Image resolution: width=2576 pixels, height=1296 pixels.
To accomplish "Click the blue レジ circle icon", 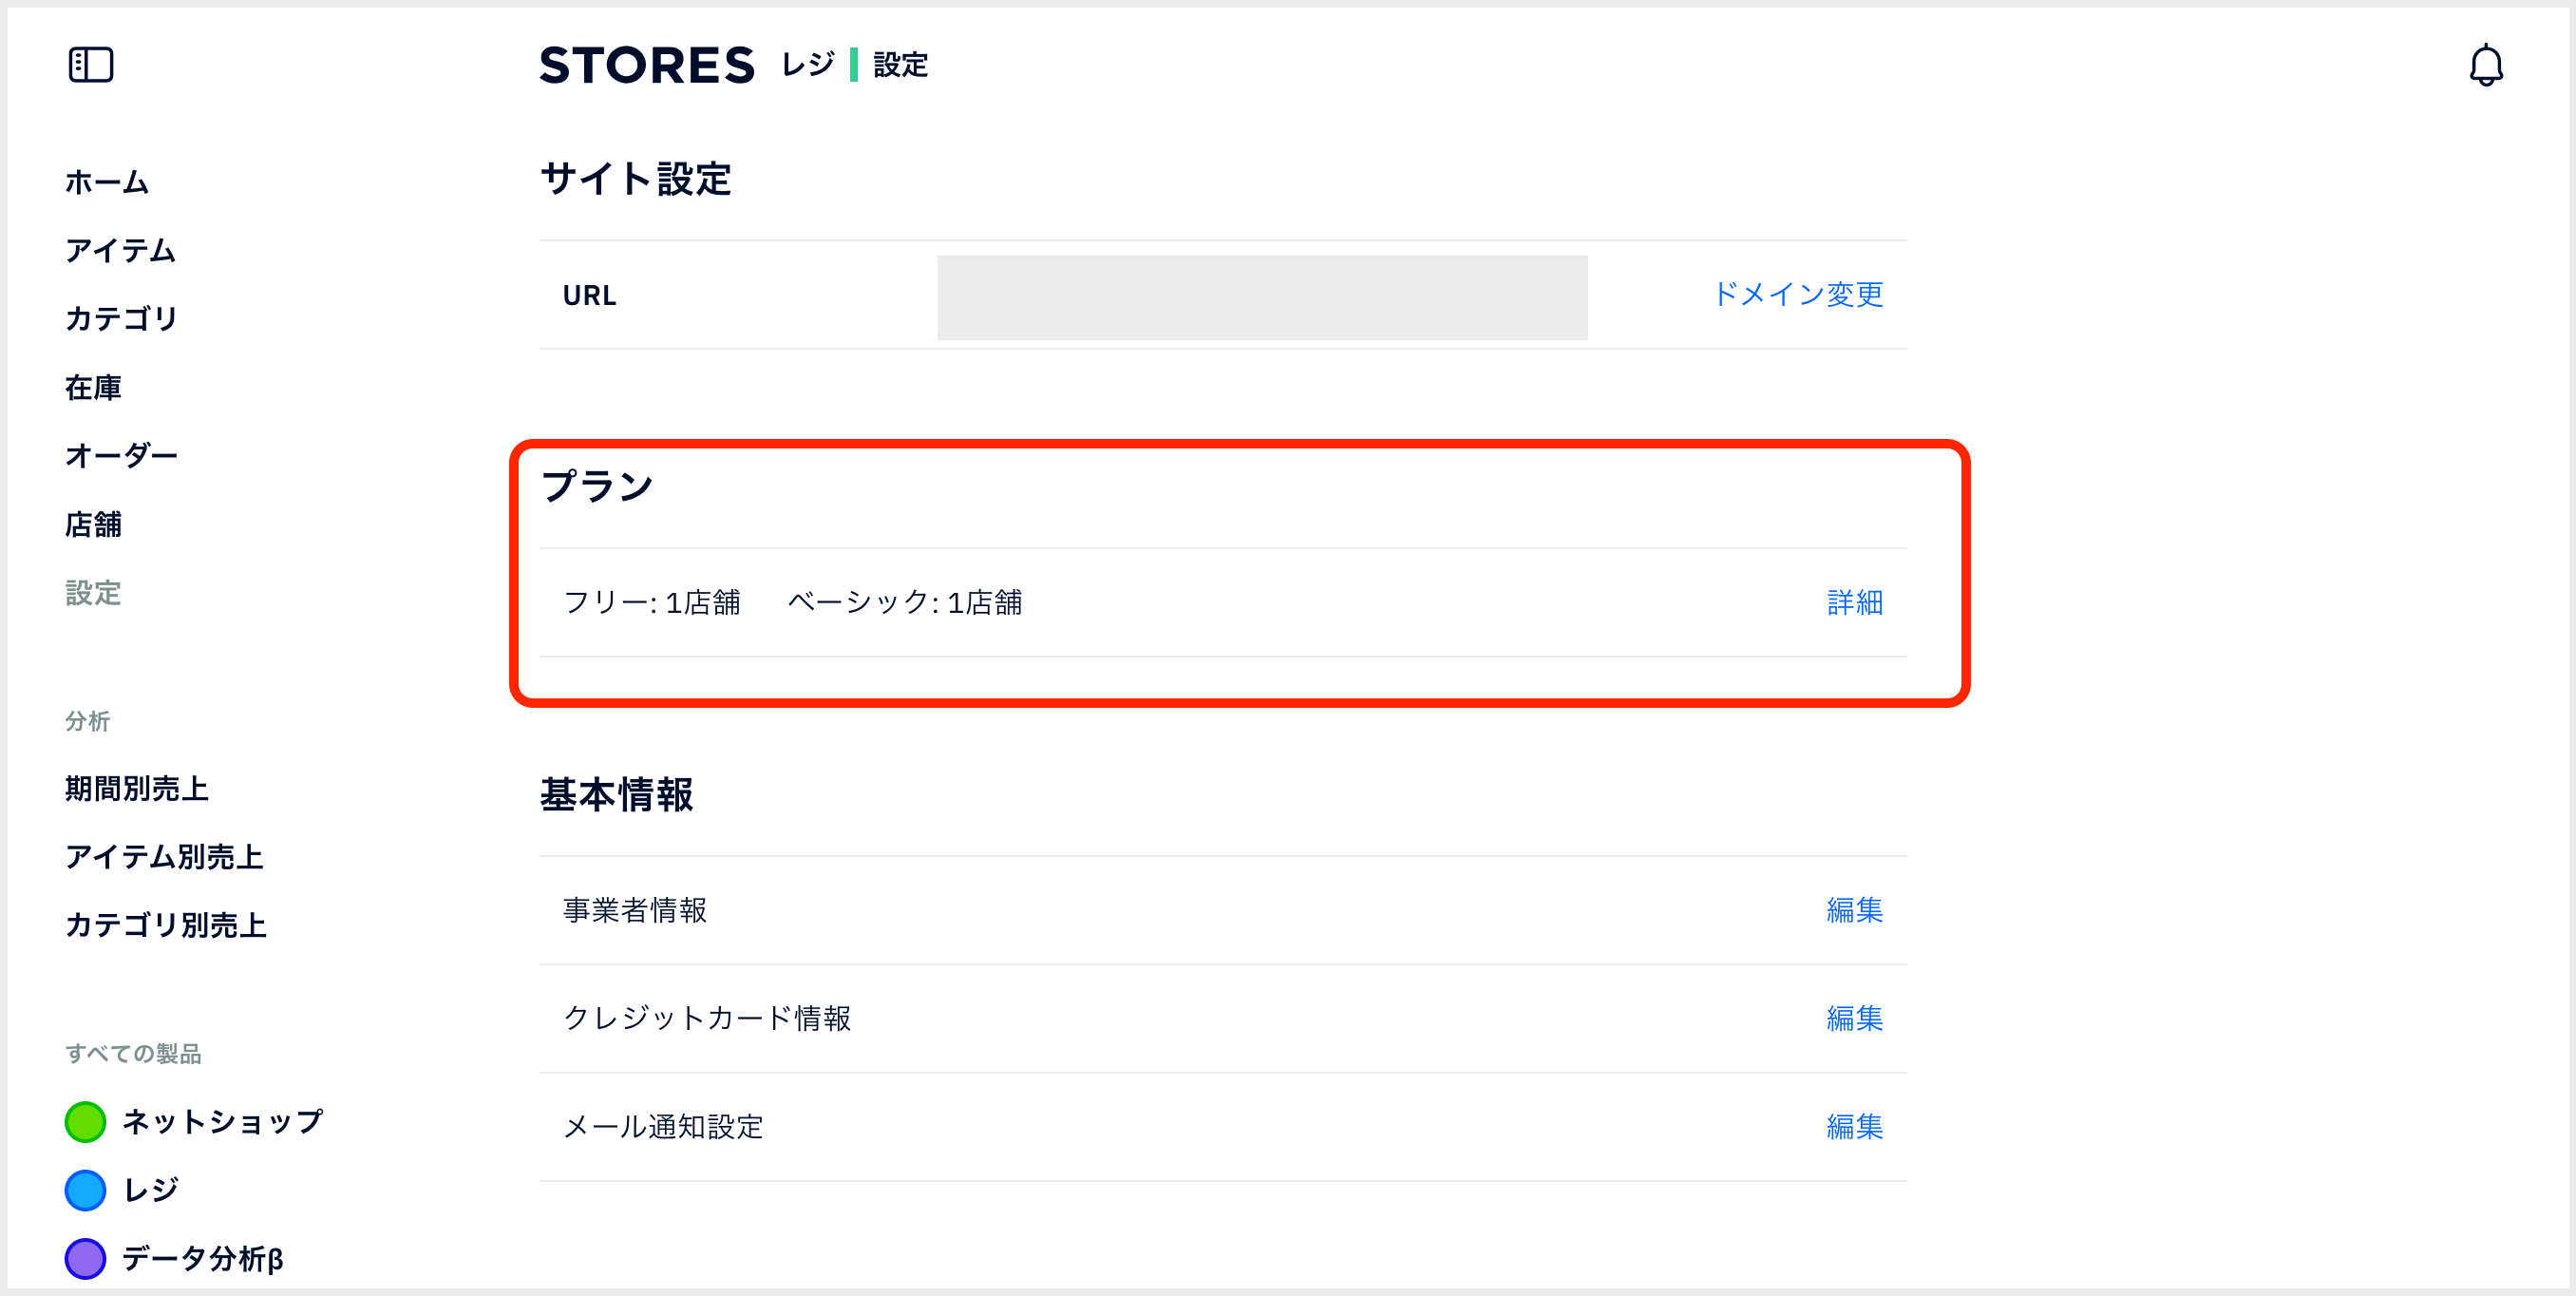I will click(85, 1190).
